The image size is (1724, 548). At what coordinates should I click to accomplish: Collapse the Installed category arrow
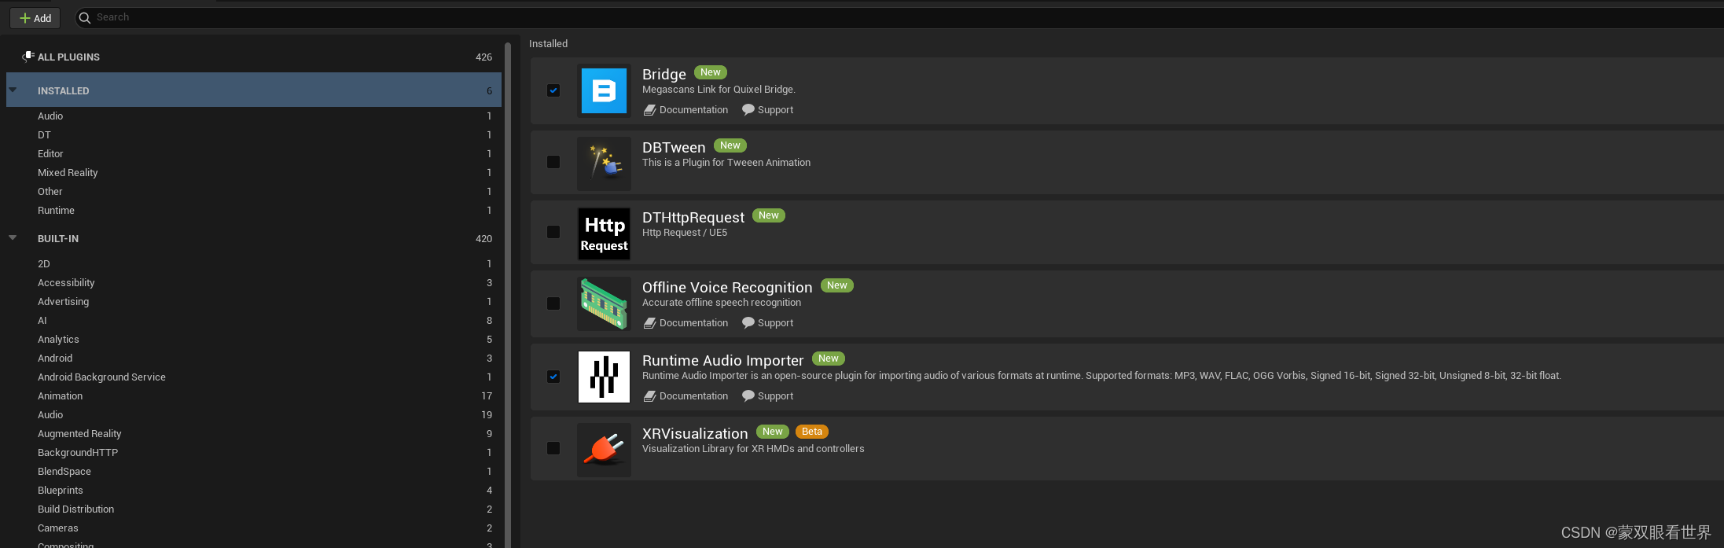pyautogui.click(x=13, y=90)
